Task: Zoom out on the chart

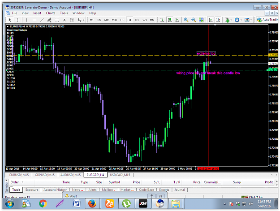Action: pos(194,20)
